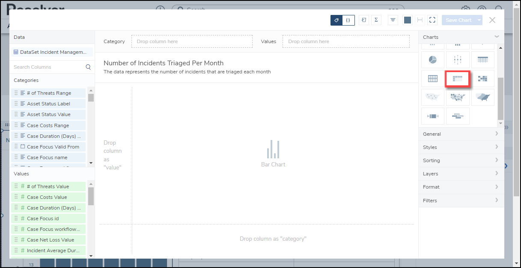Click drag handle of Case Focus id
521x268 pixels.
coord(16,218)
